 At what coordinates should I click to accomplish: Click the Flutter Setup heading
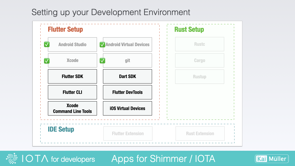65,29
